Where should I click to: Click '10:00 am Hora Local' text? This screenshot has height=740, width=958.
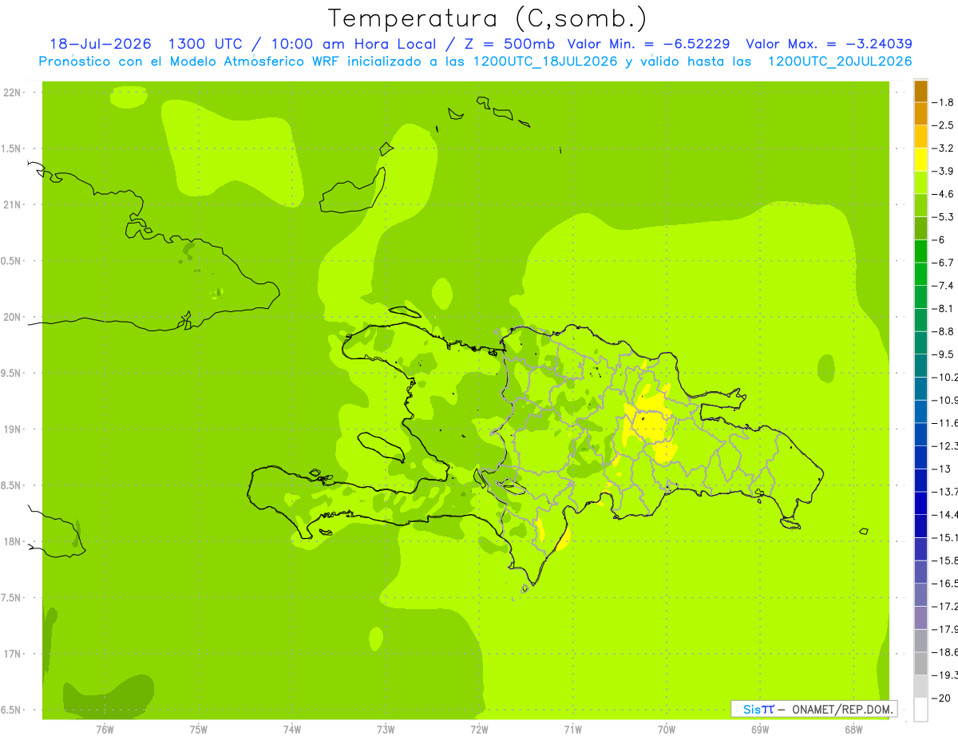point(353,44)
